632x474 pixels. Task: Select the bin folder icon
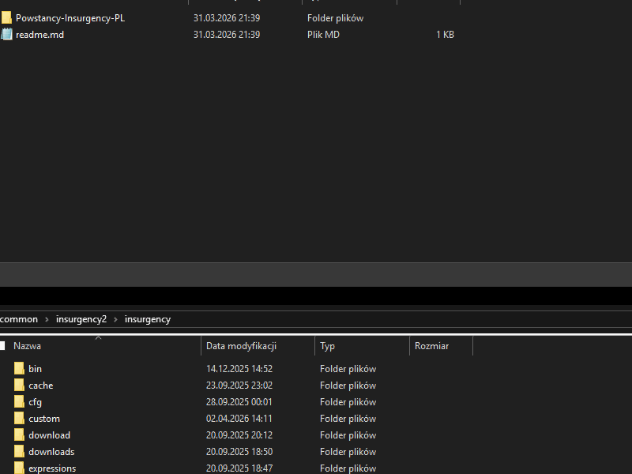click(x=19, y=369)
